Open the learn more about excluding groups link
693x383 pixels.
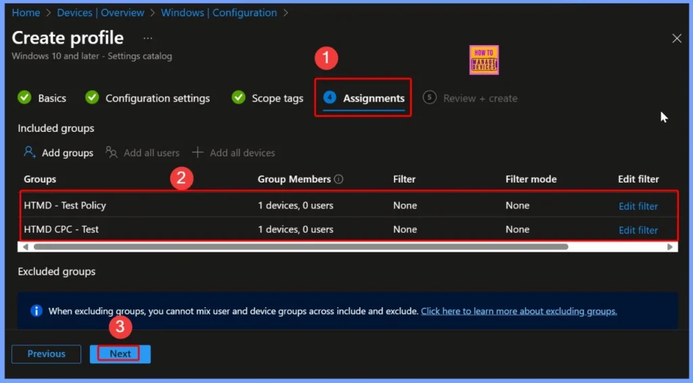coord(518,311)
